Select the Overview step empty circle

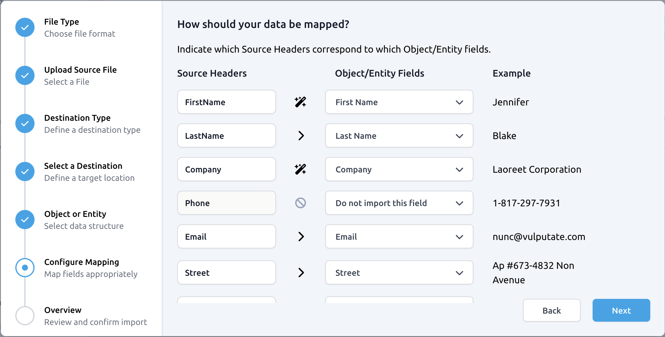[25, 316]
